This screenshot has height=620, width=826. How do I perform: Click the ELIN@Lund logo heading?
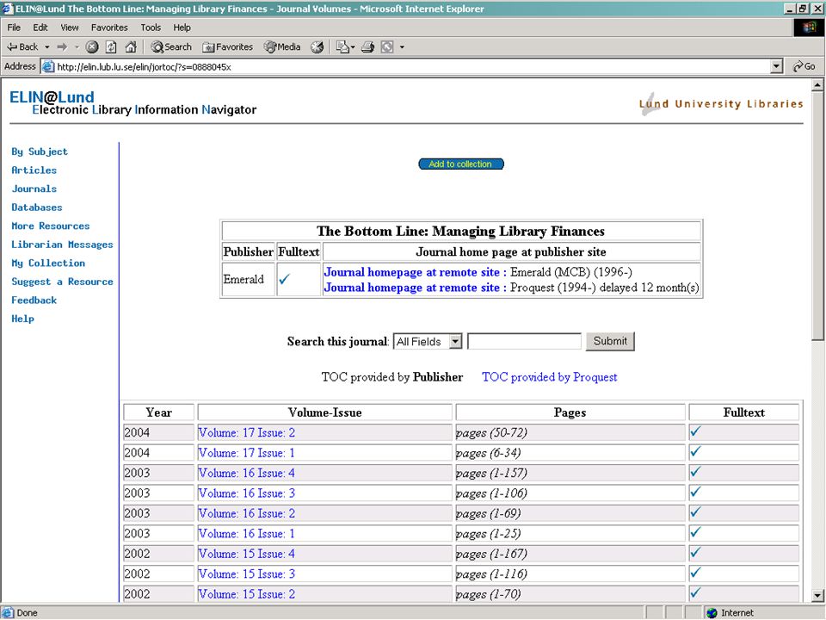click(52, 97)
